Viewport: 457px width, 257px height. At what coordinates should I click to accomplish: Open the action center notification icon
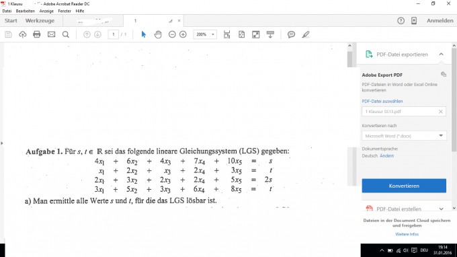click(414, 250)
